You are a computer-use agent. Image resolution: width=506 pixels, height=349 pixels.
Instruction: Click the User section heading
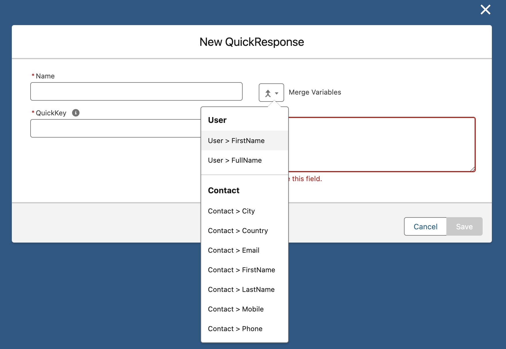[x=217, y=120]
